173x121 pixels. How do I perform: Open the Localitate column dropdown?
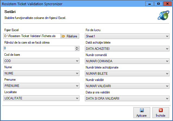tap(41, 98)
